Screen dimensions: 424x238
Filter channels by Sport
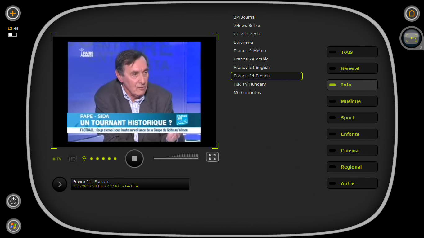pos(352,118)
